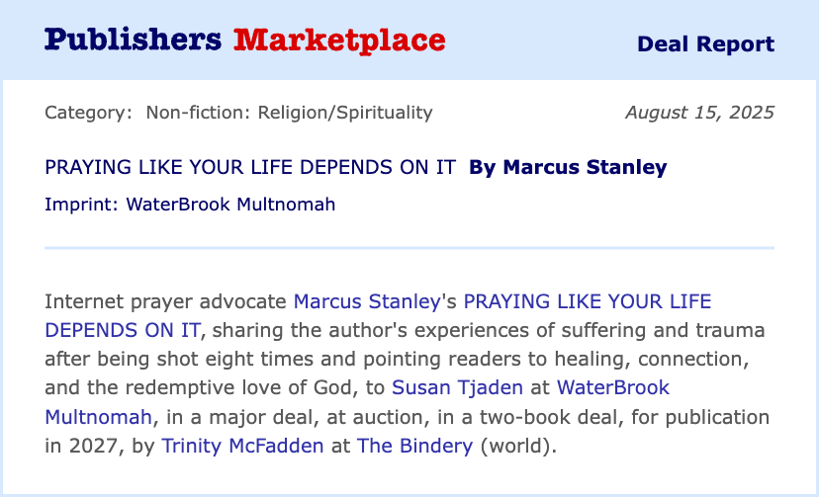Follow the WaterBrook publisher link in paragraph
The height and width of the screenshot is (498, 819).
[x=613, y=388]
